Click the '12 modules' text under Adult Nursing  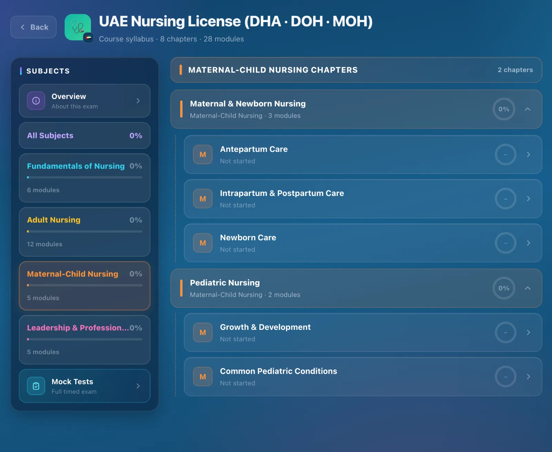[x=45, y=244]
